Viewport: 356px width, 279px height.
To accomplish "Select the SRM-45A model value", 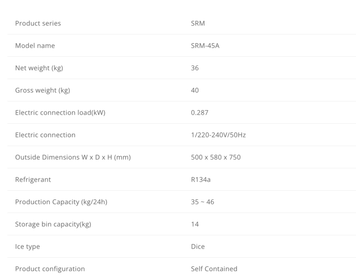I will 205,46.
